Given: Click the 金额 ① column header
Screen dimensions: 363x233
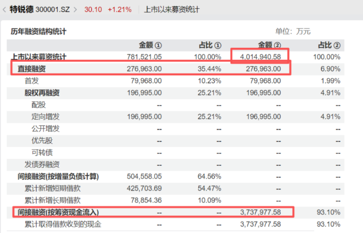Looking at the screenshot, I should [x=150, y=45].
